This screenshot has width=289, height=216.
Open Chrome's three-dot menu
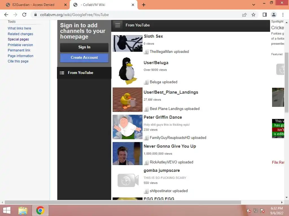pyautogui.click(x=283, y=15)
